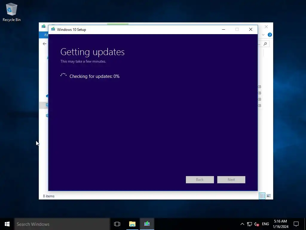The image size is (306, 230).
Task: Click the '8 items' status bar text
Action: point(49,196)
